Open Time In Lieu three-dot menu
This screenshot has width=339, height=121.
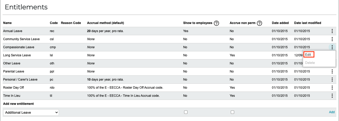[332, 96]
